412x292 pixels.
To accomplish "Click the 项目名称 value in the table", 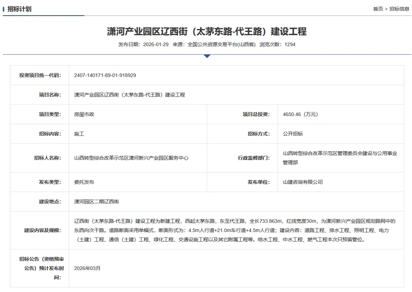I will (x=130, y=95).
